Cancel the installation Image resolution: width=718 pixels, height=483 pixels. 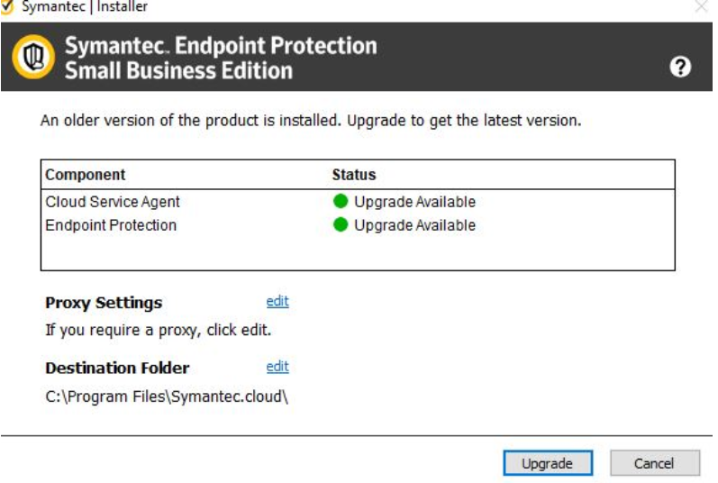pos(654,463)
